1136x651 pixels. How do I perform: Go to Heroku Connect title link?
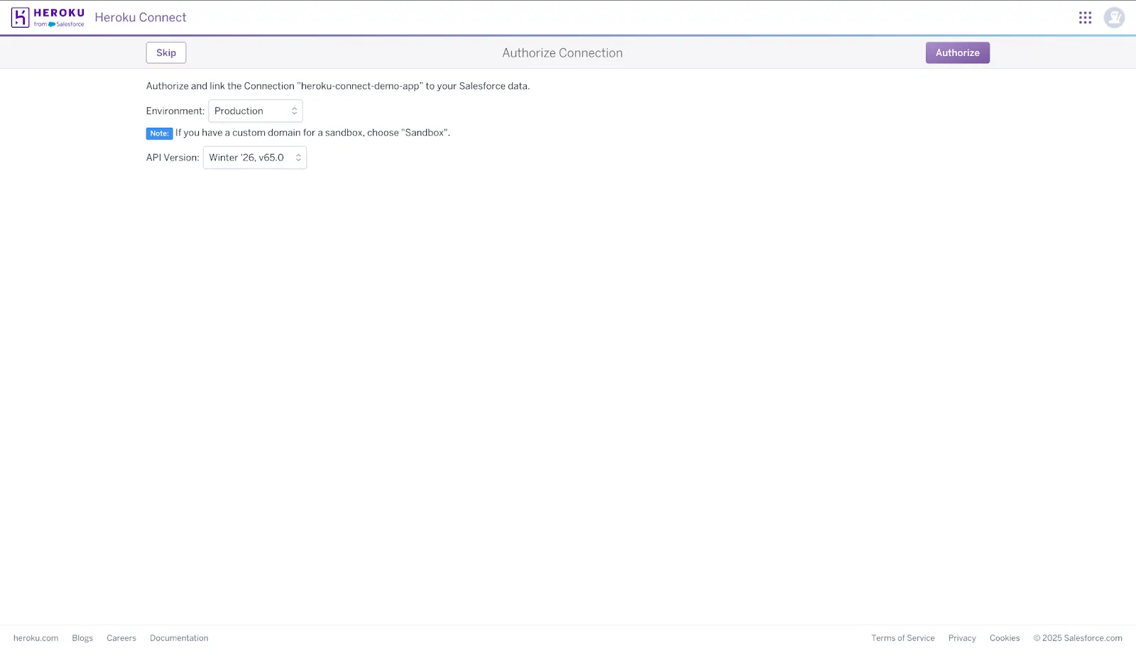click(141, 18)
